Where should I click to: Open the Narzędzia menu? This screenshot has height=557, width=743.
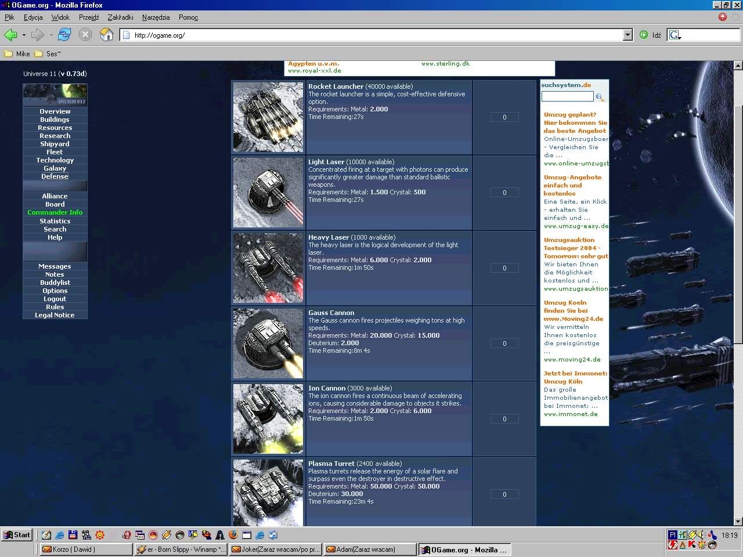click(x=156, y=17)
